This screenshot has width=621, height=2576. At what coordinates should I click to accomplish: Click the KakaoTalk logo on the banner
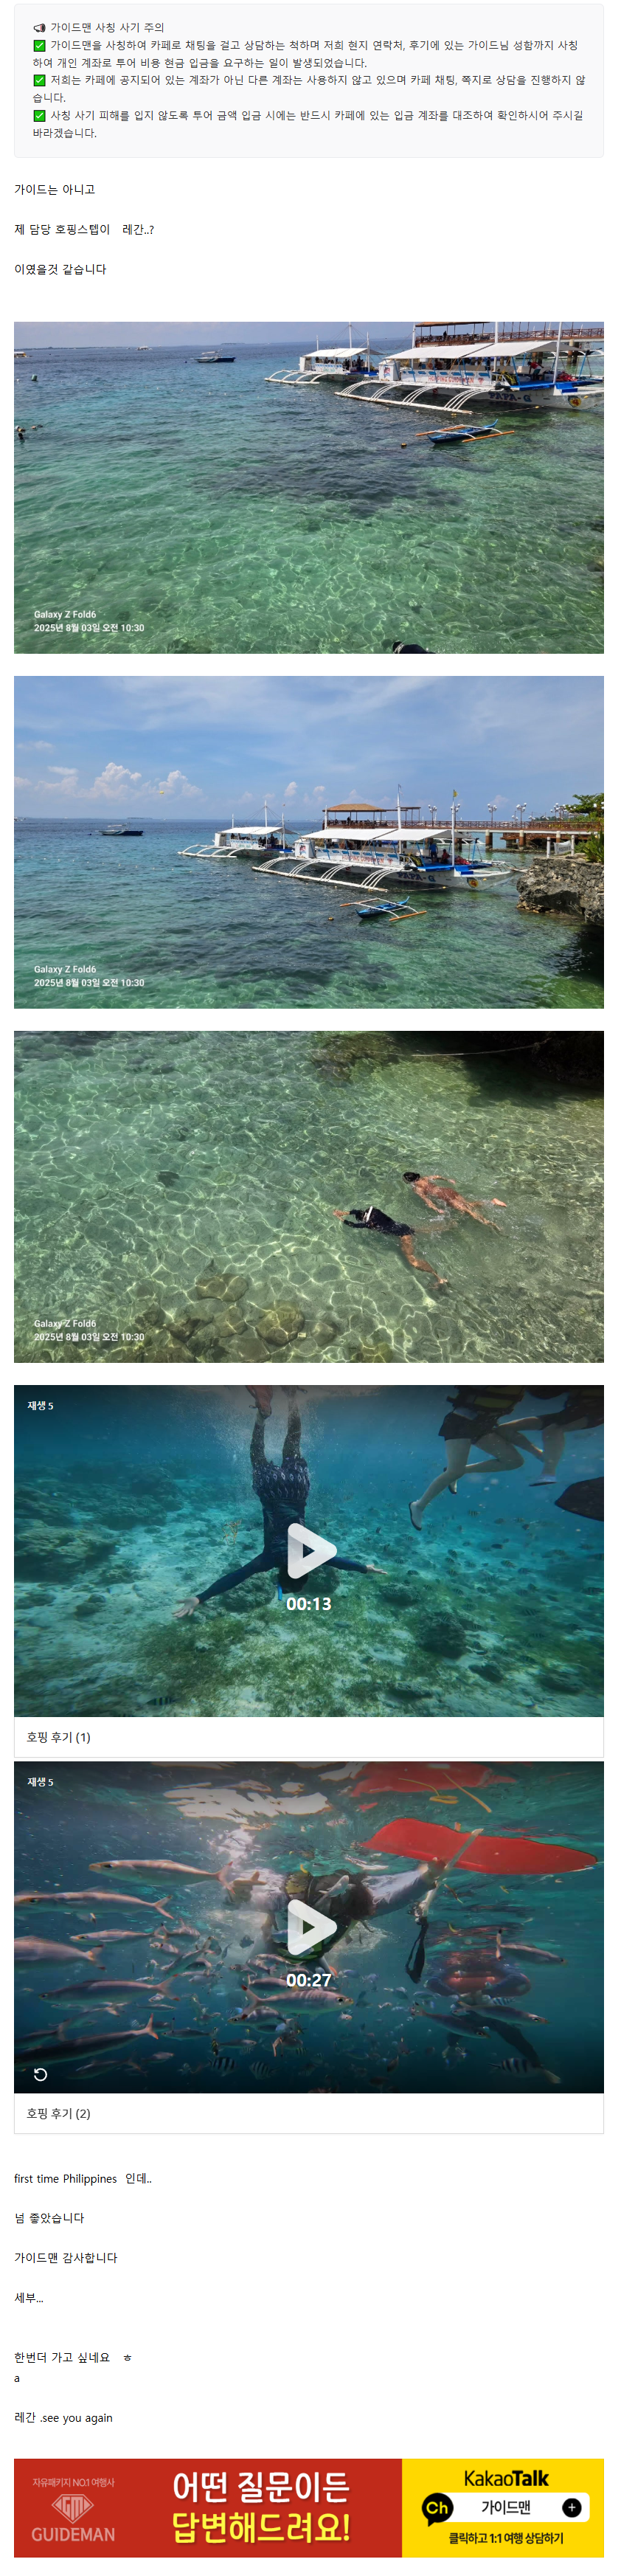pos(506,2478)
